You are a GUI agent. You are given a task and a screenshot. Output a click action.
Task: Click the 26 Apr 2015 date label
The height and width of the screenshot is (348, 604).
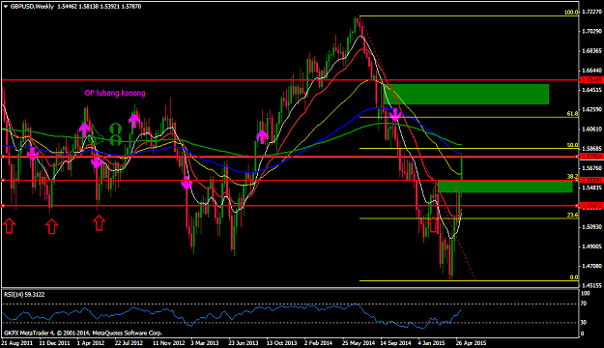(471, 342)
